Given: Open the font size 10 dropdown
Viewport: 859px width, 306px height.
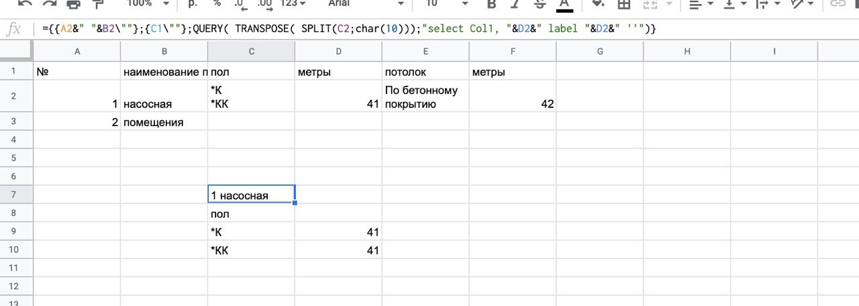Looking at the screenshot, I should pyautogui.click(x=446, y=4).
